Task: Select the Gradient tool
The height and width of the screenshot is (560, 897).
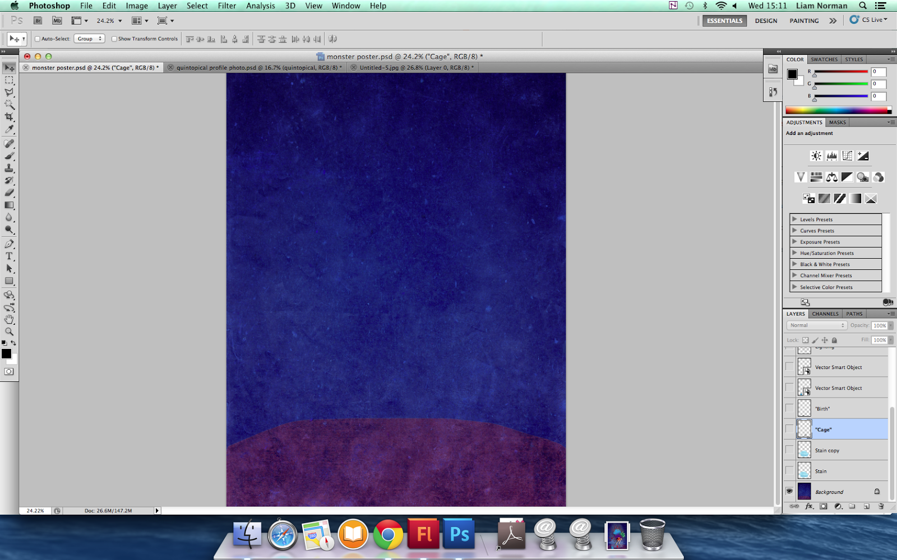Action: coord(9,205)
